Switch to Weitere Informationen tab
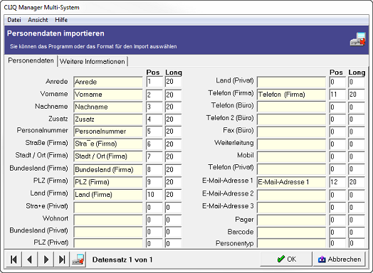 (x=93, y=62)
